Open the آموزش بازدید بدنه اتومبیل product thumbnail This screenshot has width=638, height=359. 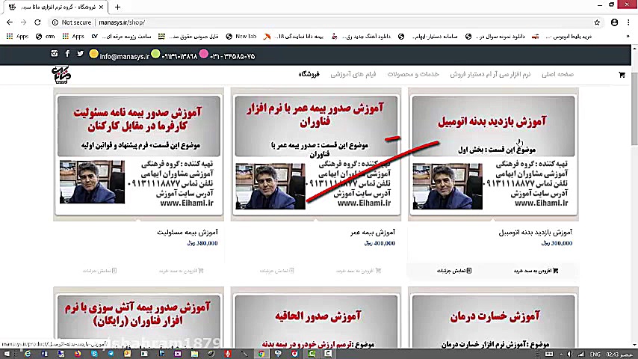pos(493,154)
